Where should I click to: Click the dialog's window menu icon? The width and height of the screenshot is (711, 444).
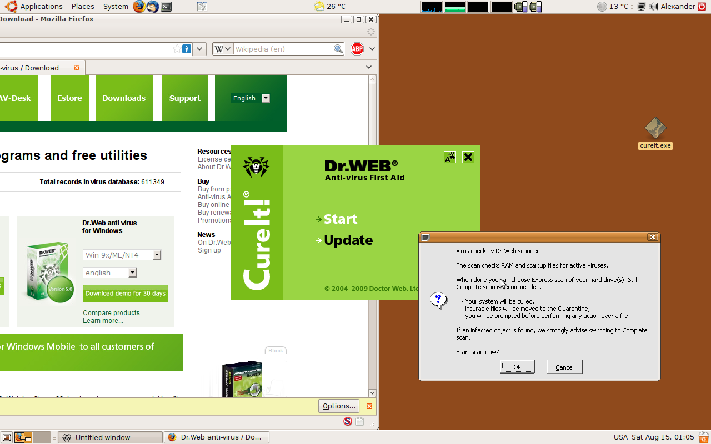[x=425, y=237]
